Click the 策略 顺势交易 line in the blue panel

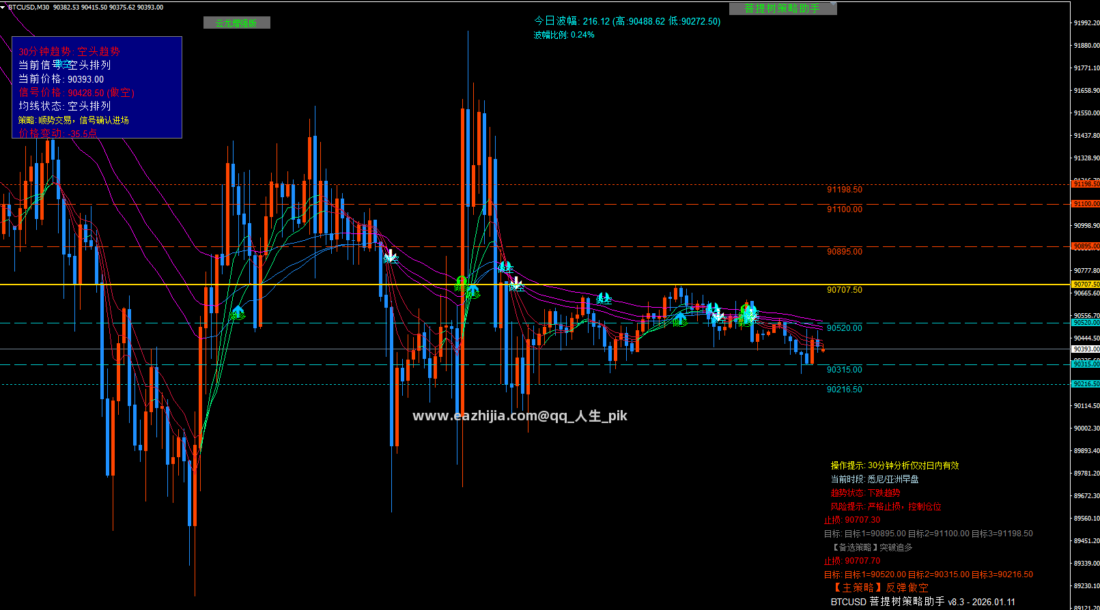coord(73,119)
